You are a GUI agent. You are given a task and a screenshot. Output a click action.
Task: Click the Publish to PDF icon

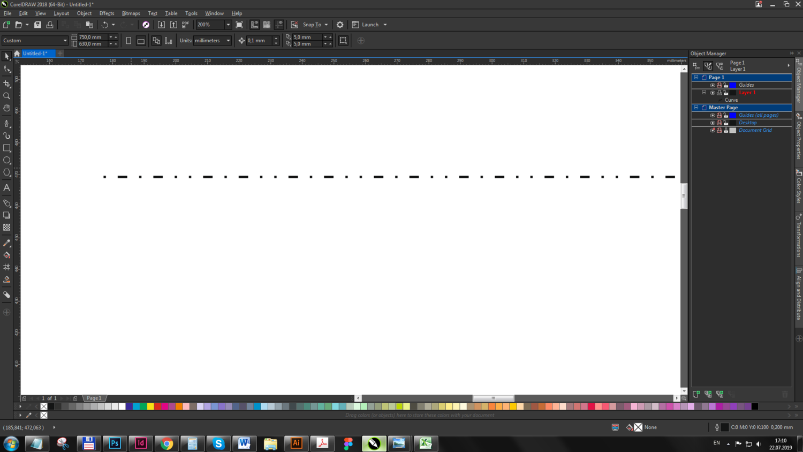click(x=186, y=25)
